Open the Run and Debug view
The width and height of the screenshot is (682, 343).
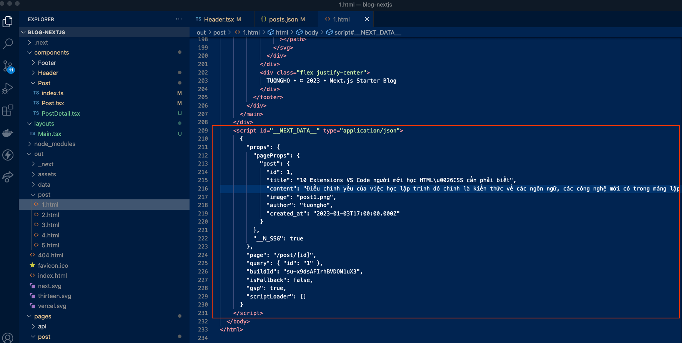coord(8,88)
